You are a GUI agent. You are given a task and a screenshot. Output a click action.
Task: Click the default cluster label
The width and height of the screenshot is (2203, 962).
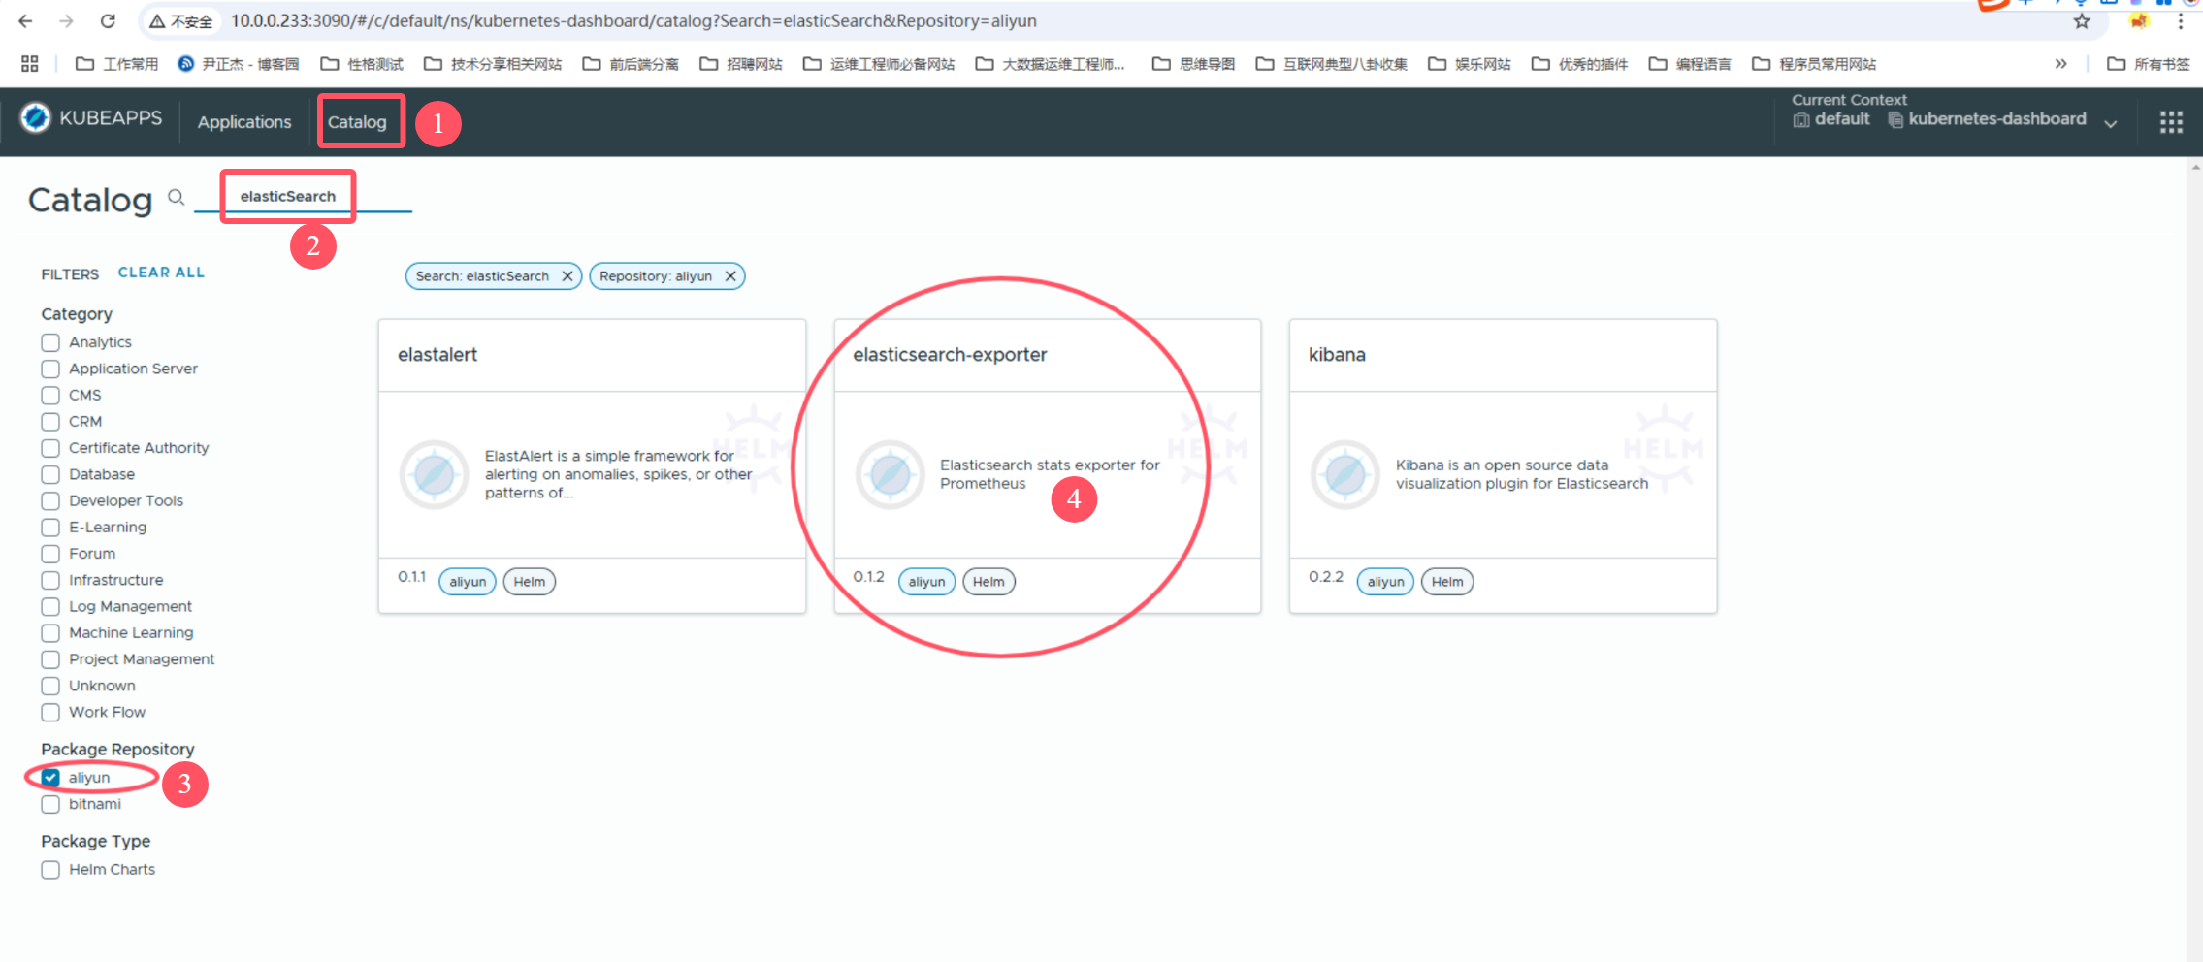(1841, 118)
